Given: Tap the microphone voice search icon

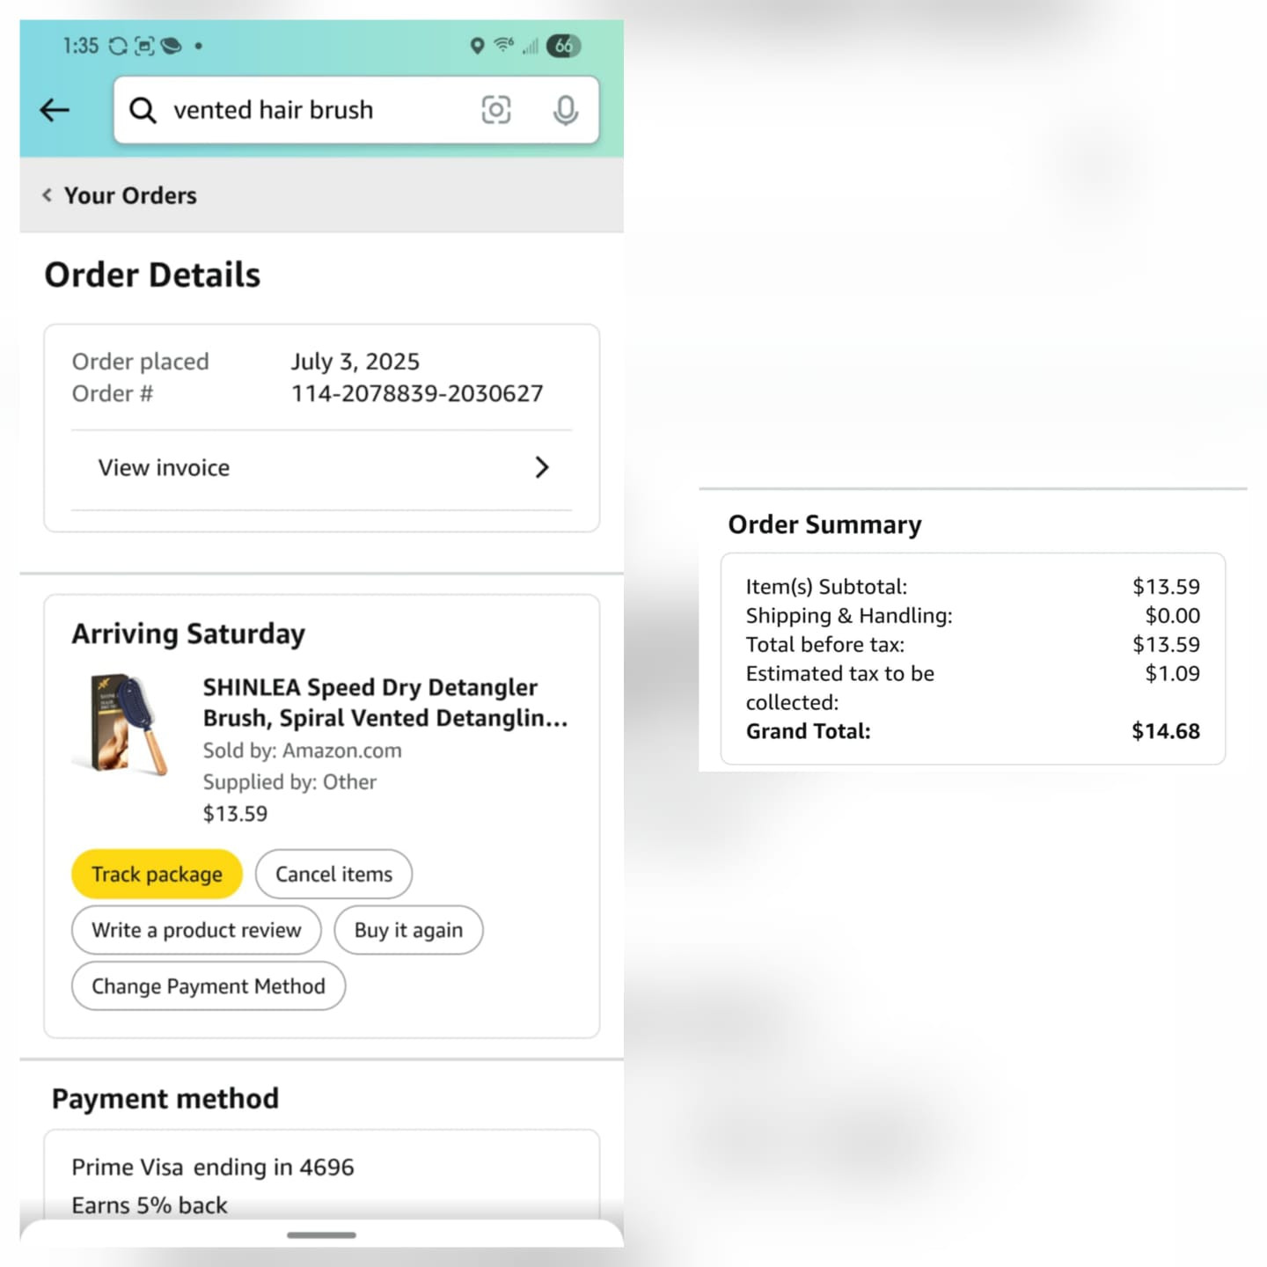Looking at the screenshot, I should tap(566, 110).
